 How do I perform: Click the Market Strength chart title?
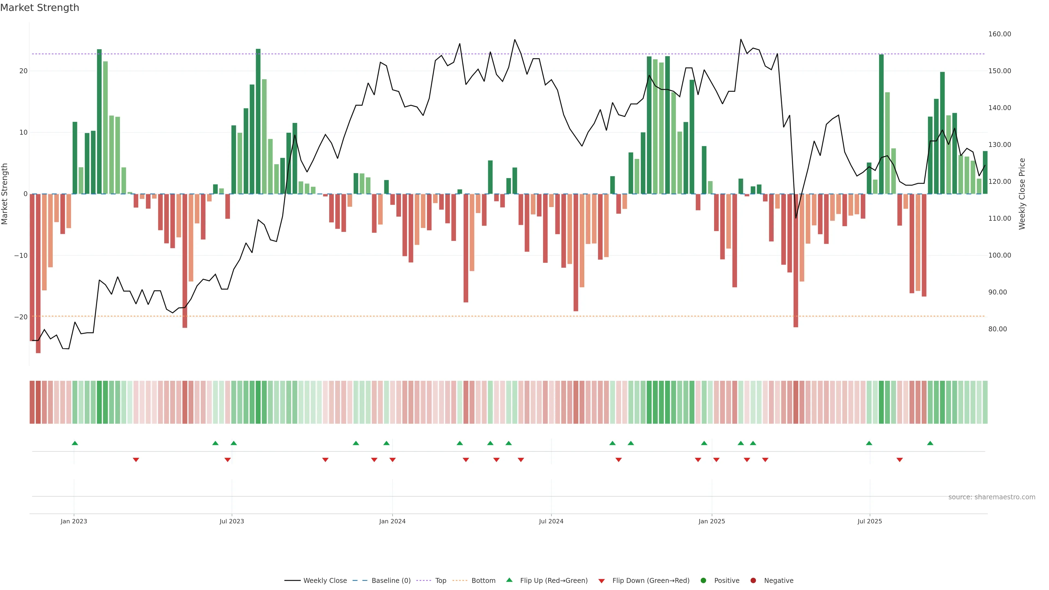coord(40,8)
